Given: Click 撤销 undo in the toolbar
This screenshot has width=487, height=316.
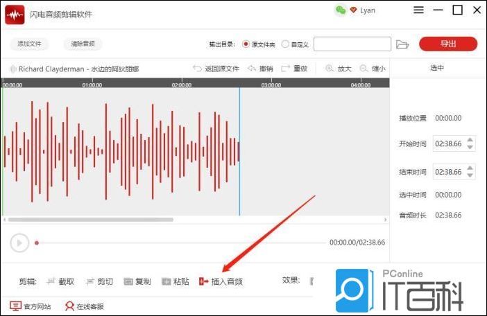Looking at the screenshot, I should (x=260, y=69).
